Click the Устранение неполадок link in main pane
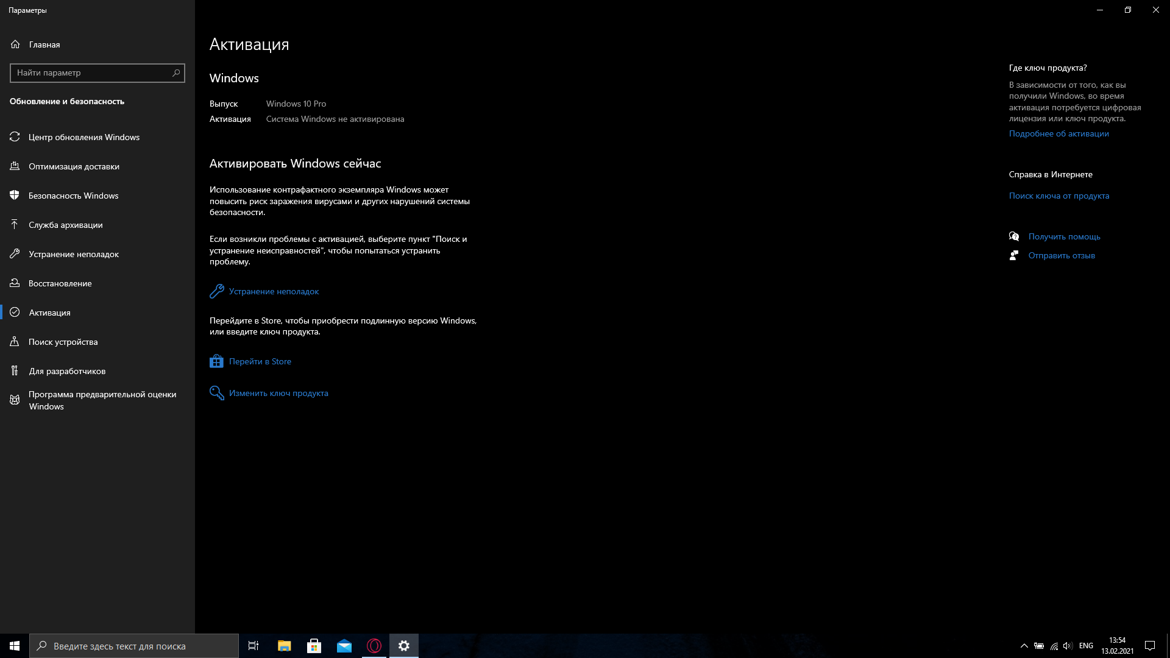1170x658 pixels. [x=274, y=291]
